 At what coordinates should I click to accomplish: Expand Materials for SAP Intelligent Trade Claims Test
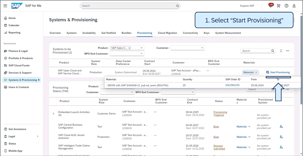[244, 147]
